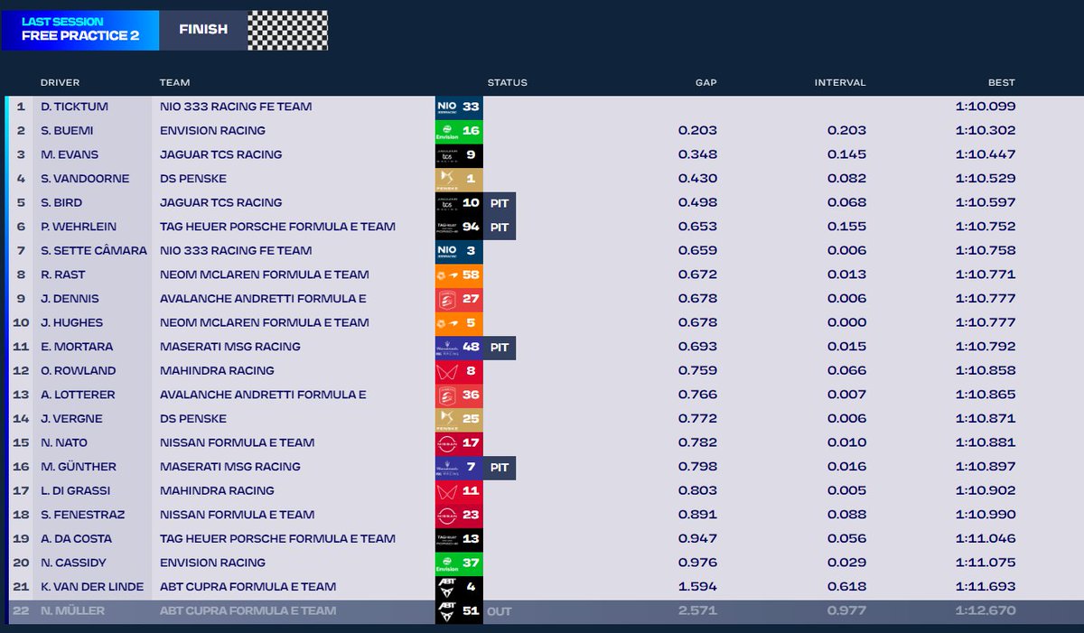Click the Porsche 13 car badge

coord(459,538)
